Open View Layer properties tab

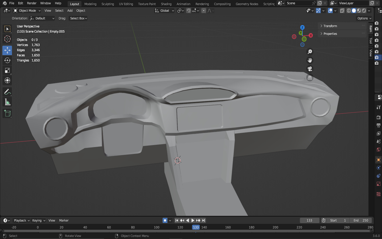[379, 133]
